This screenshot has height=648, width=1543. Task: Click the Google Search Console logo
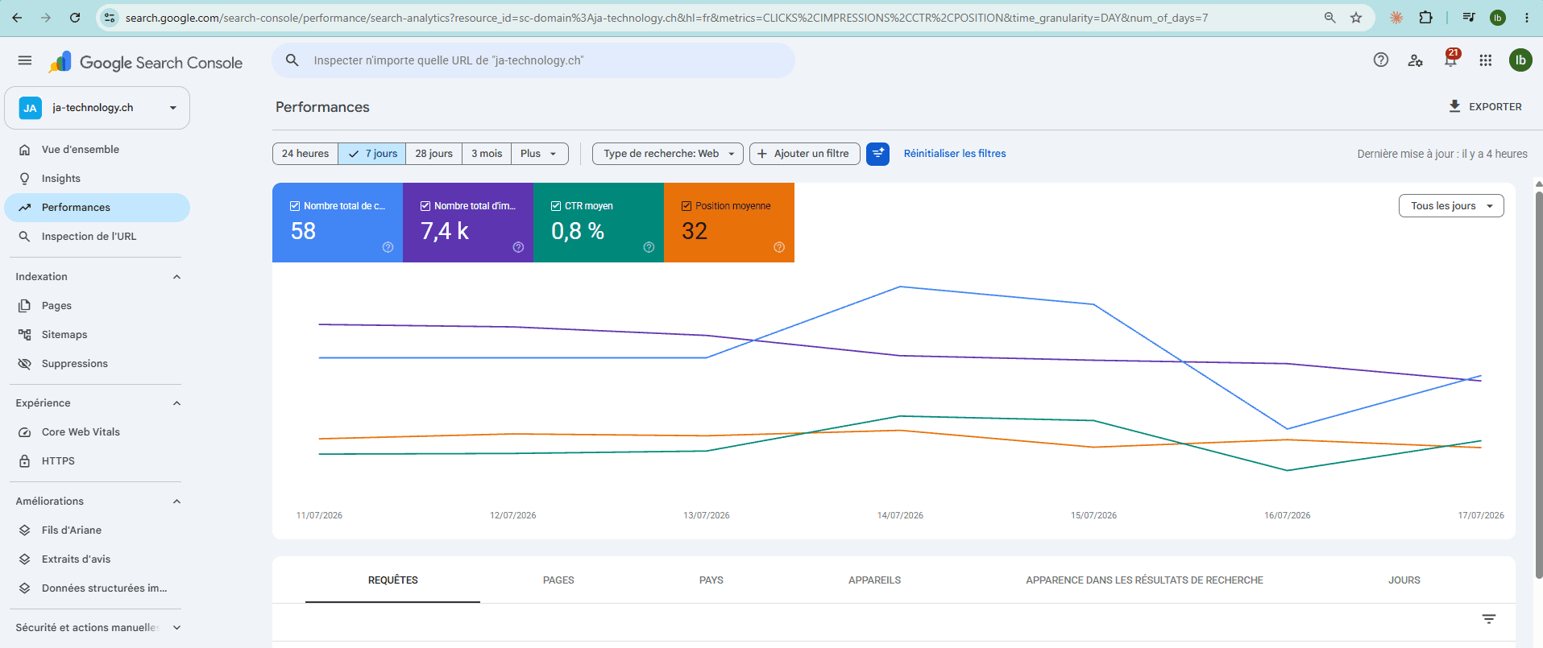(146, 63)
